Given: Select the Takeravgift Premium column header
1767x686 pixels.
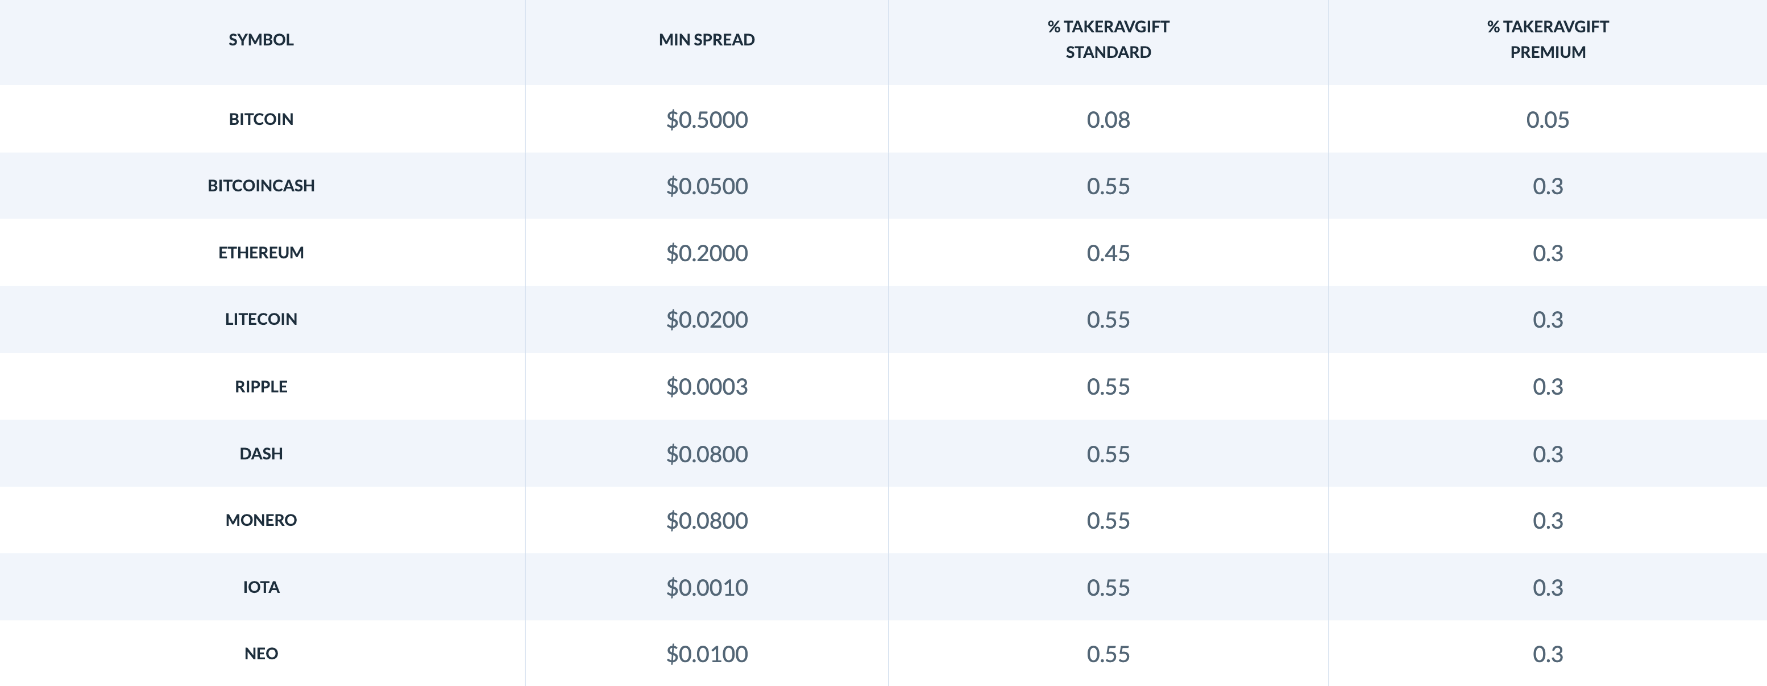Looking at the screenshot, I should pos(1548,39).
